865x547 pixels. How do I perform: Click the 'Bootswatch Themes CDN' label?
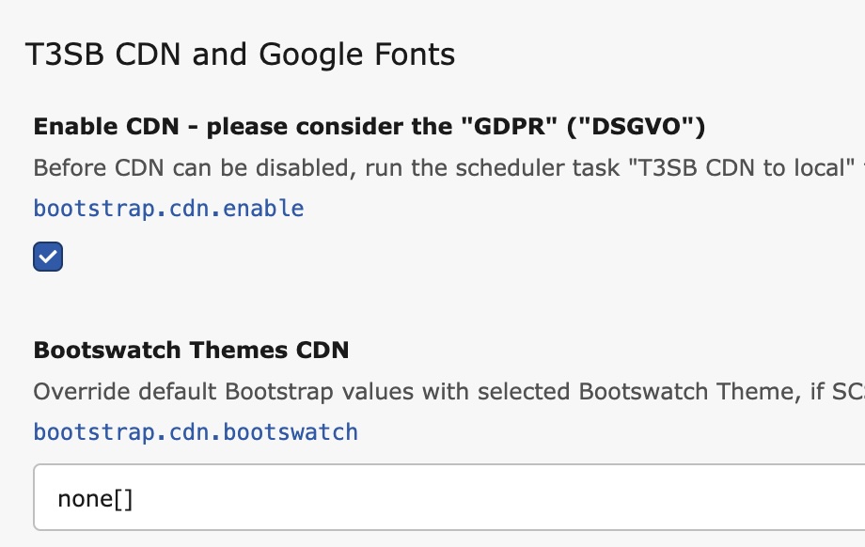coord(191,351)
